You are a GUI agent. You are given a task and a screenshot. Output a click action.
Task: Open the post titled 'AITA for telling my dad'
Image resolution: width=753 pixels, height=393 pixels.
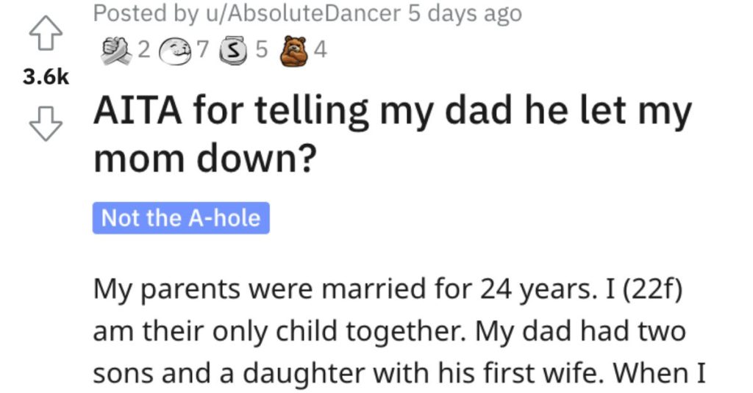[393, 135]
